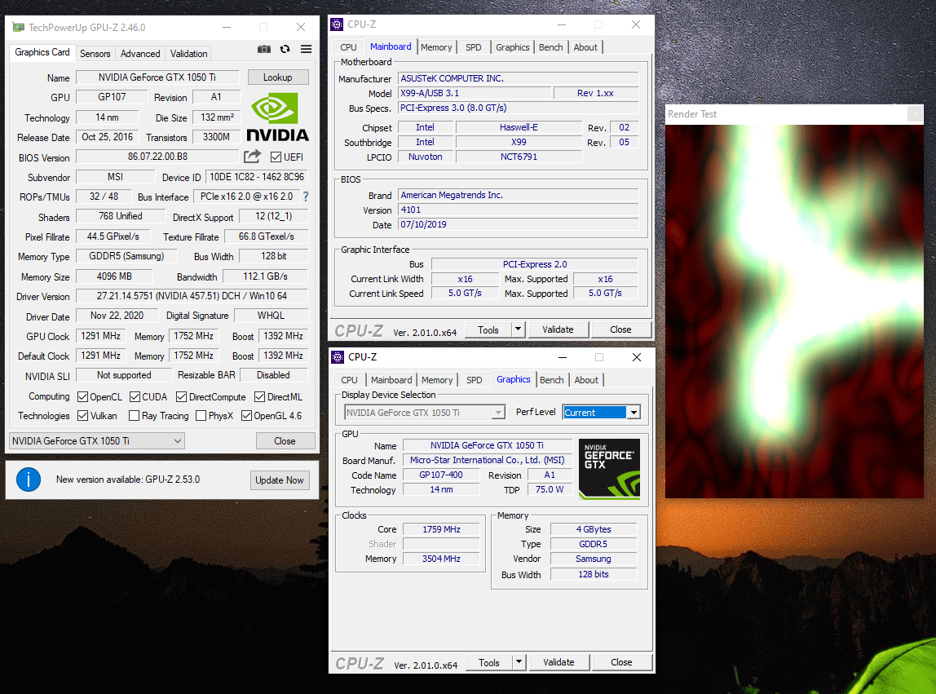Open Tools dropdown arrow in Graphics CPU-Z
This screenshot has height=694, width=936.
519,662
